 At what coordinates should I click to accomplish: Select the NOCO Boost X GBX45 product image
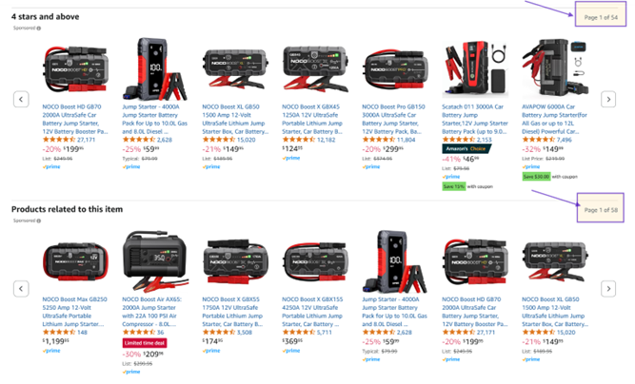pos(315,67)
